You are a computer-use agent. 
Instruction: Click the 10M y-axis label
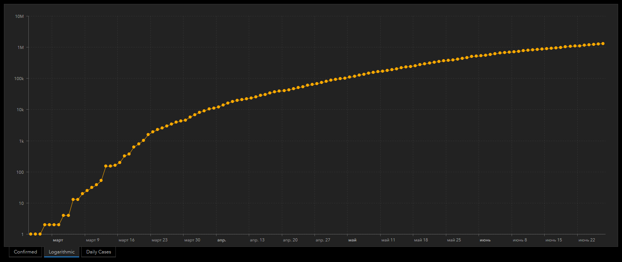[x=19, y=16]
